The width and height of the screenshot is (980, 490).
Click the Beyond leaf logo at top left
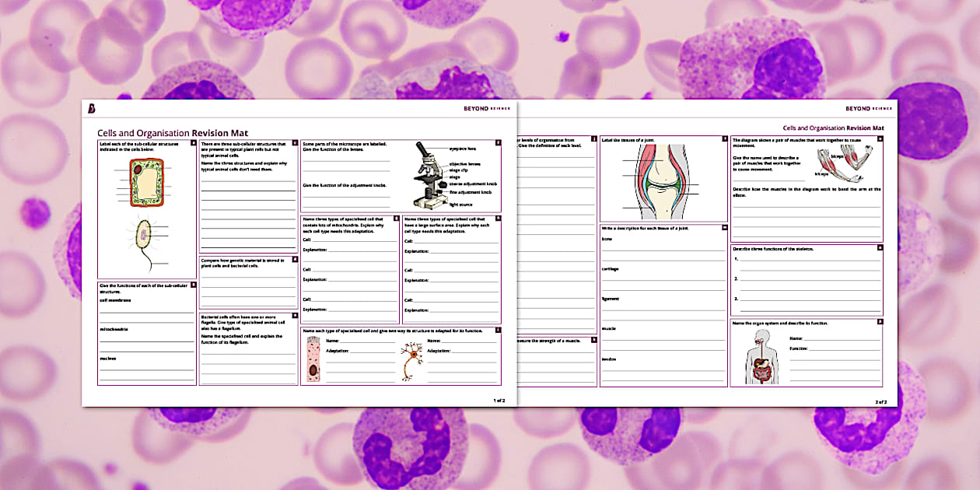90,108
